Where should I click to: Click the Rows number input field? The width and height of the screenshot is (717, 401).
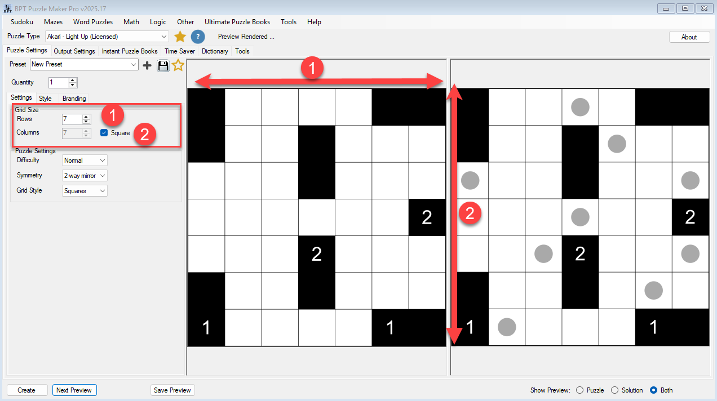[72, 119]
